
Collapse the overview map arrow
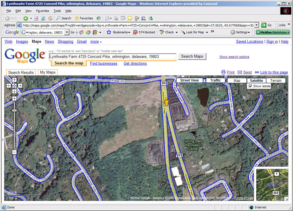coord(286,199)
